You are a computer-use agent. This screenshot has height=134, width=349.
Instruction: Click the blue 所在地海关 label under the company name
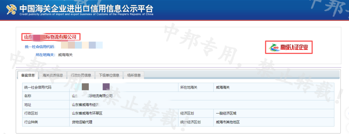tap(45, 55)
